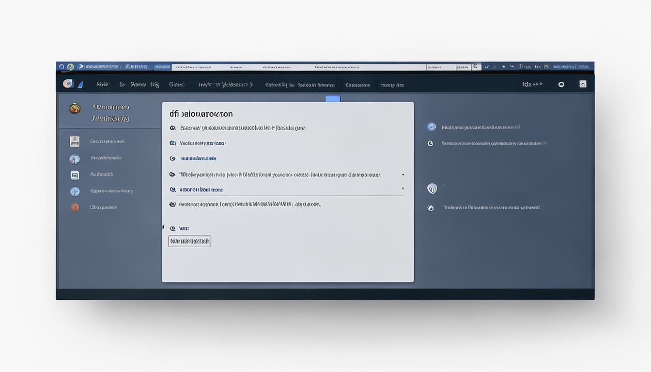Expand the arrow ending the dialog's fifth row
The width and height of the screenshot is (651, 372).
coord(403,189)
